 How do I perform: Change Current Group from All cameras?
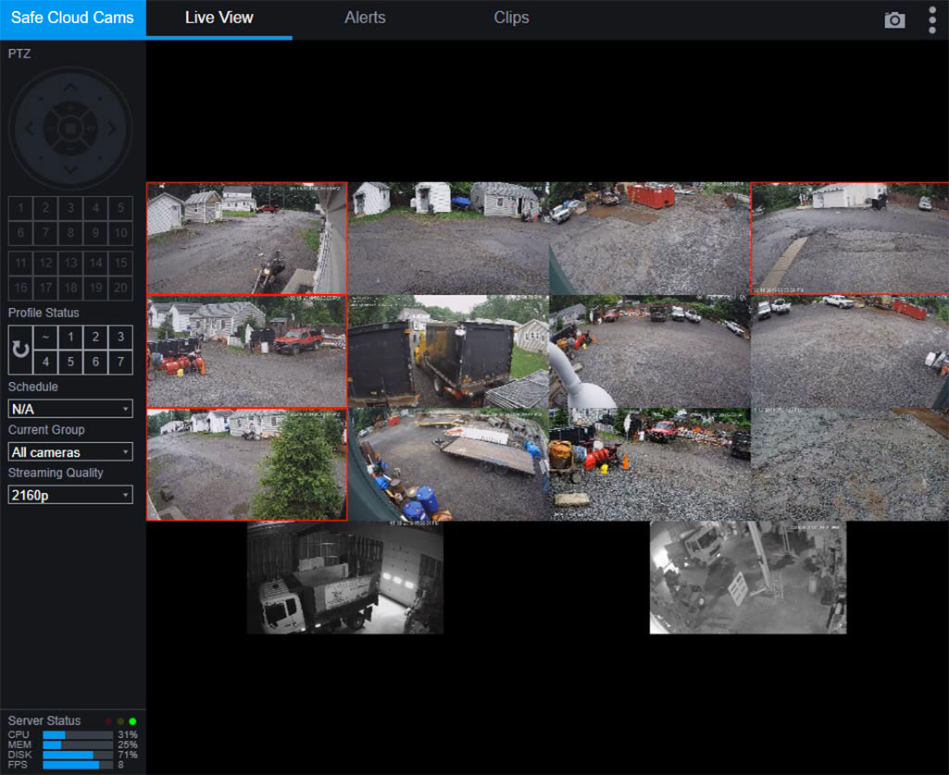click(x=70, y=451)
